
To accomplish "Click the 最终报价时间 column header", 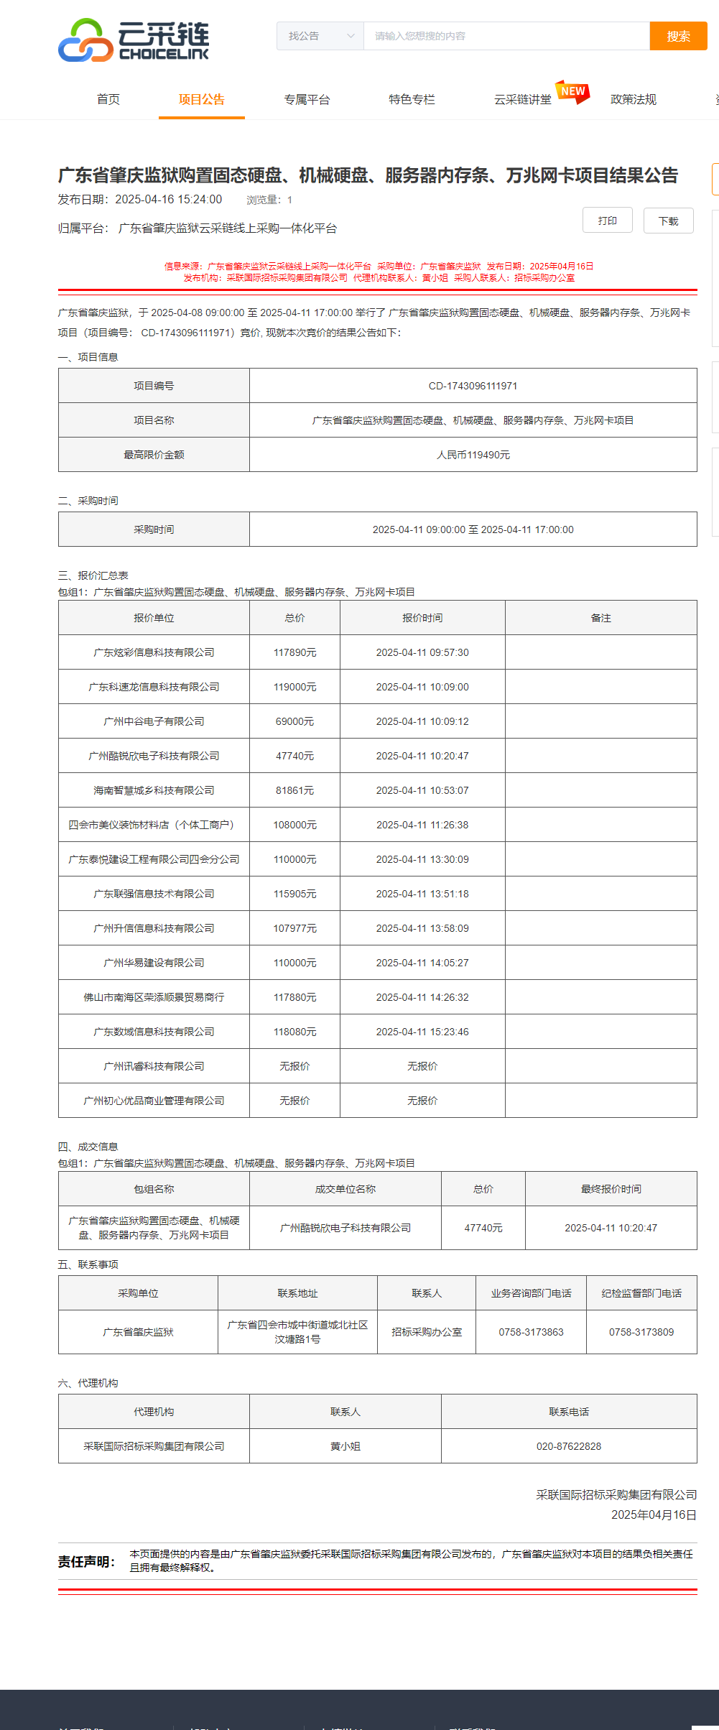I will coord(611,1189).
